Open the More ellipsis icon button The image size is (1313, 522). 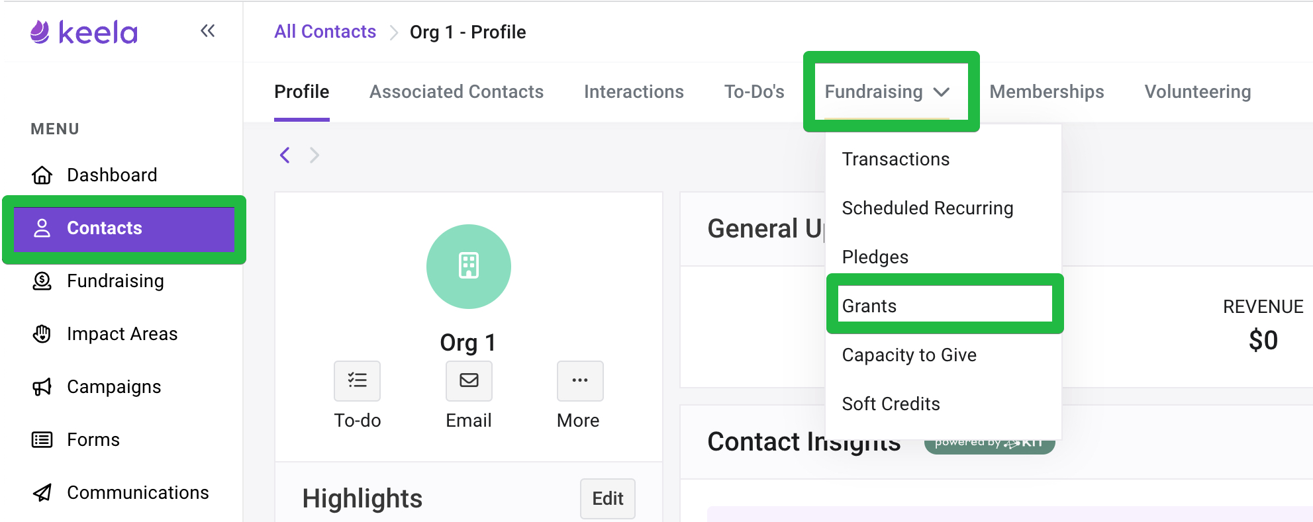click(x=580, y=380)
